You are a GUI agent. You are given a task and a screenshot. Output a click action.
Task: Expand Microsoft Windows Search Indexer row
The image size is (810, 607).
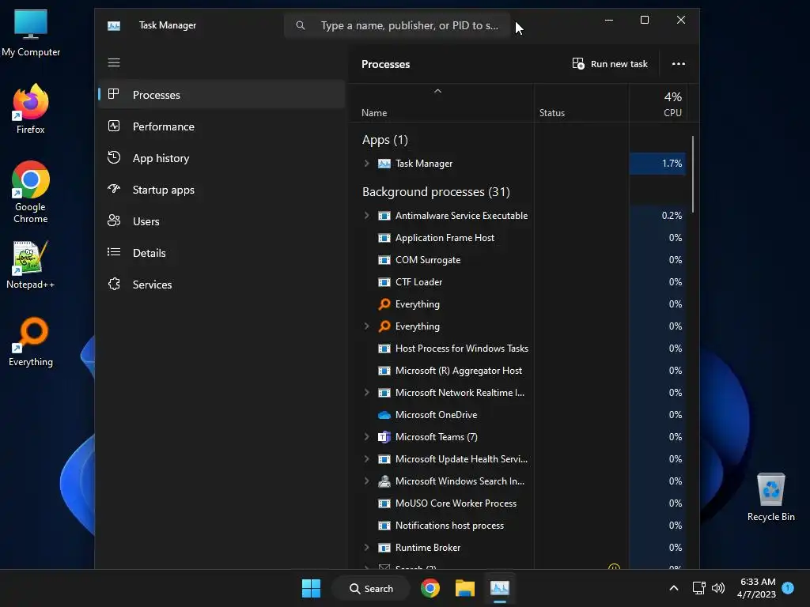366,481
